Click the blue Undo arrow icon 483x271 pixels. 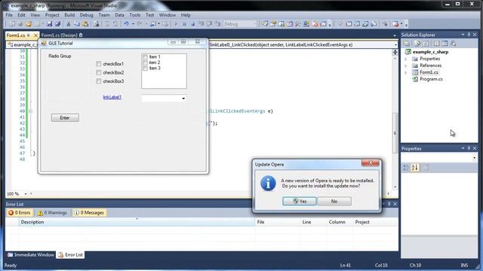pos(126,24)
